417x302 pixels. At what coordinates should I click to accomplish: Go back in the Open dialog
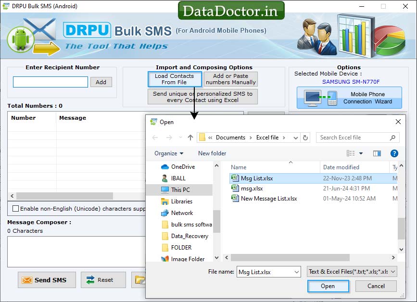point(155,138)
